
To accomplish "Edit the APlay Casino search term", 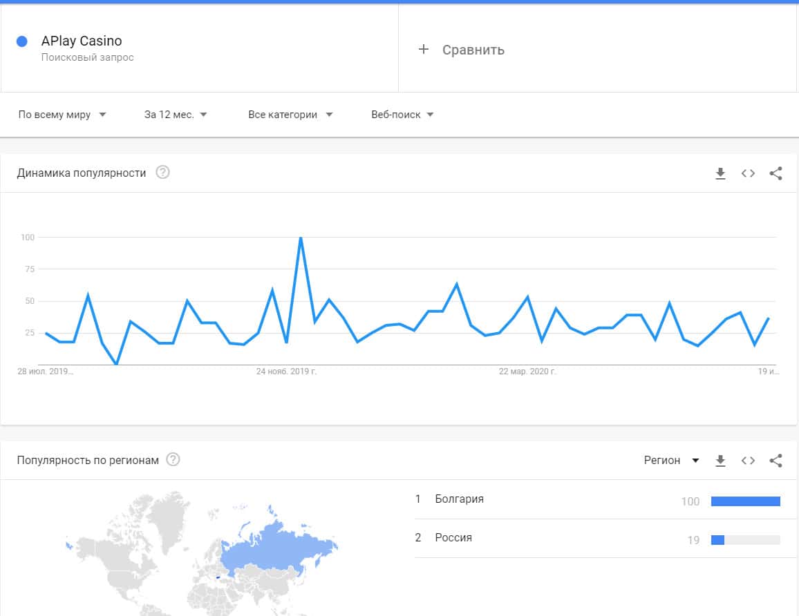I will click(82, 41).
